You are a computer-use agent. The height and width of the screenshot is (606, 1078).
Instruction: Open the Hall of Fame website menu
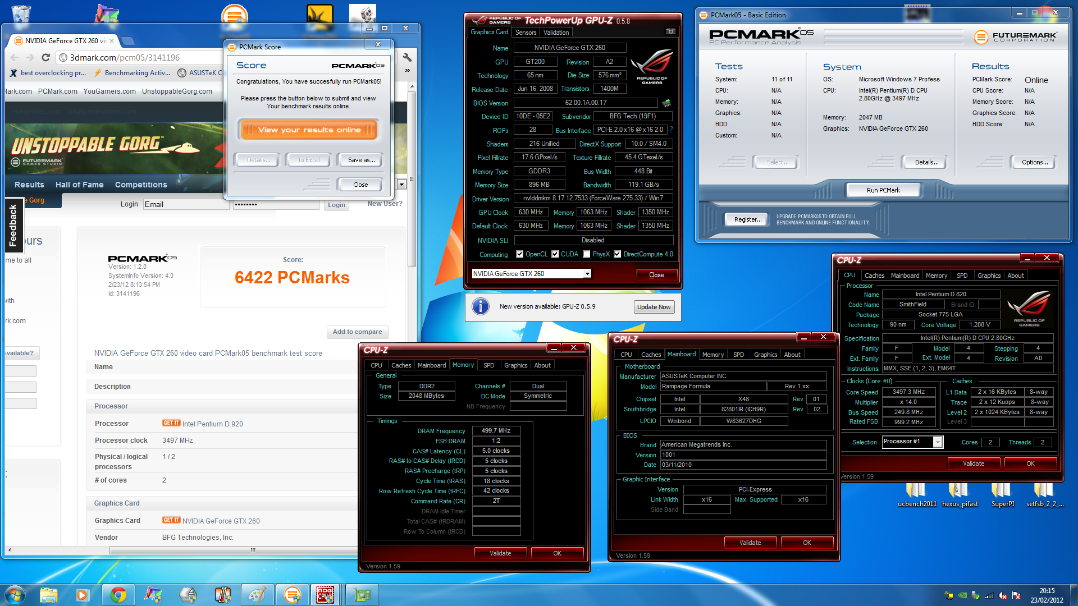(80, 185)
